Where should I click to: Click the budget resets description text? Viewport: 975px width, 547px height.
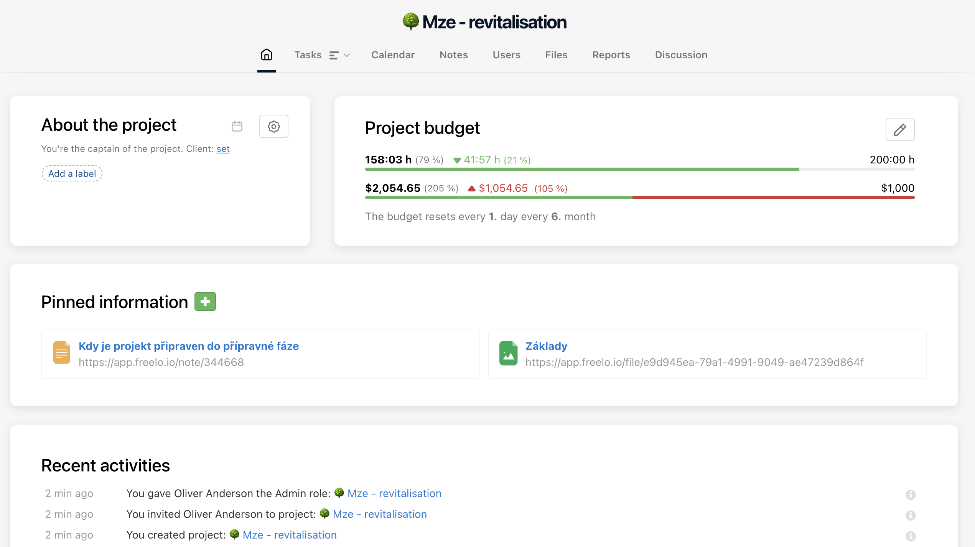click(480, 216)
